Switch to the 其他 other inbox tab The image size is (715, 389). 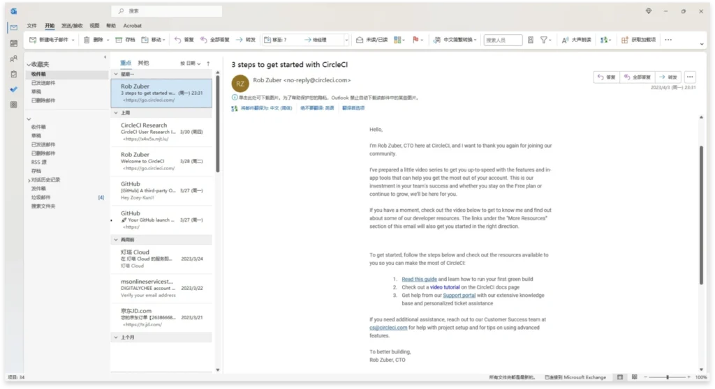pos(143,63)
